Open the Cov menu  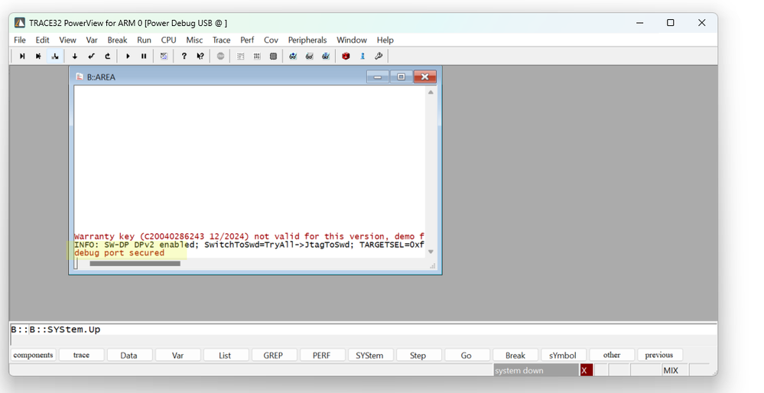click(271, 40)
